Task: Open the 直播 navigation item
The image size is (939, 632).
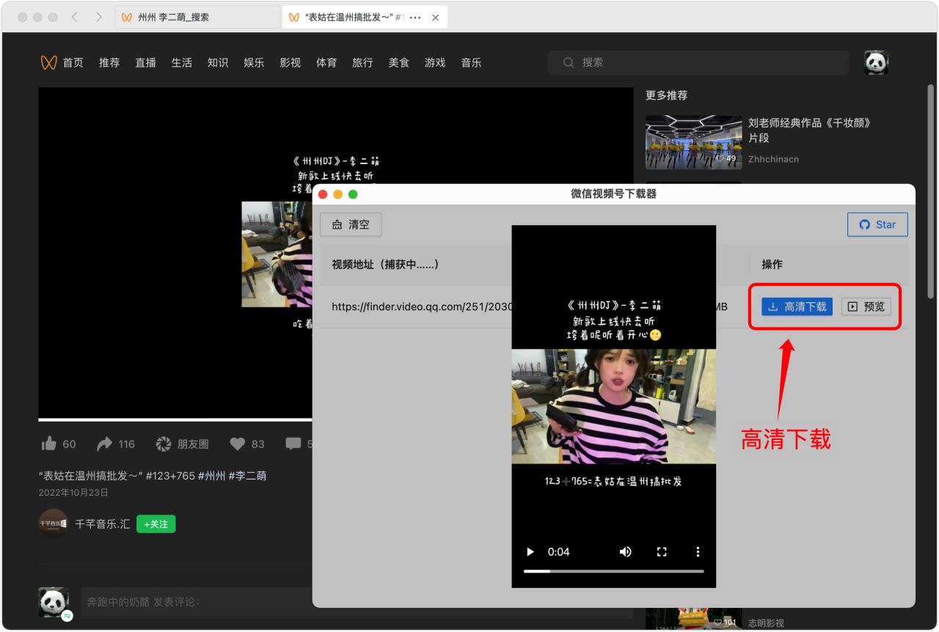Action: click(x=145, y=63)
